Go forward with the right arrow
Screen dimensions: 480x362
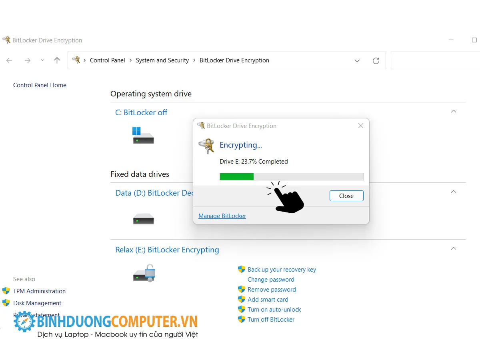(28, 60)
